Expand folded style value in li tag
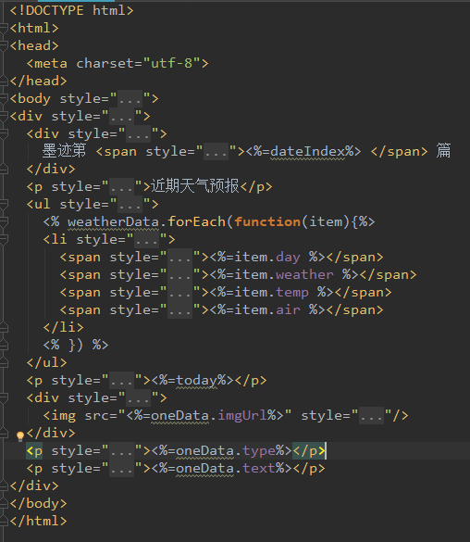This screenshot has height=542, width=470. (x=147, y=240)
